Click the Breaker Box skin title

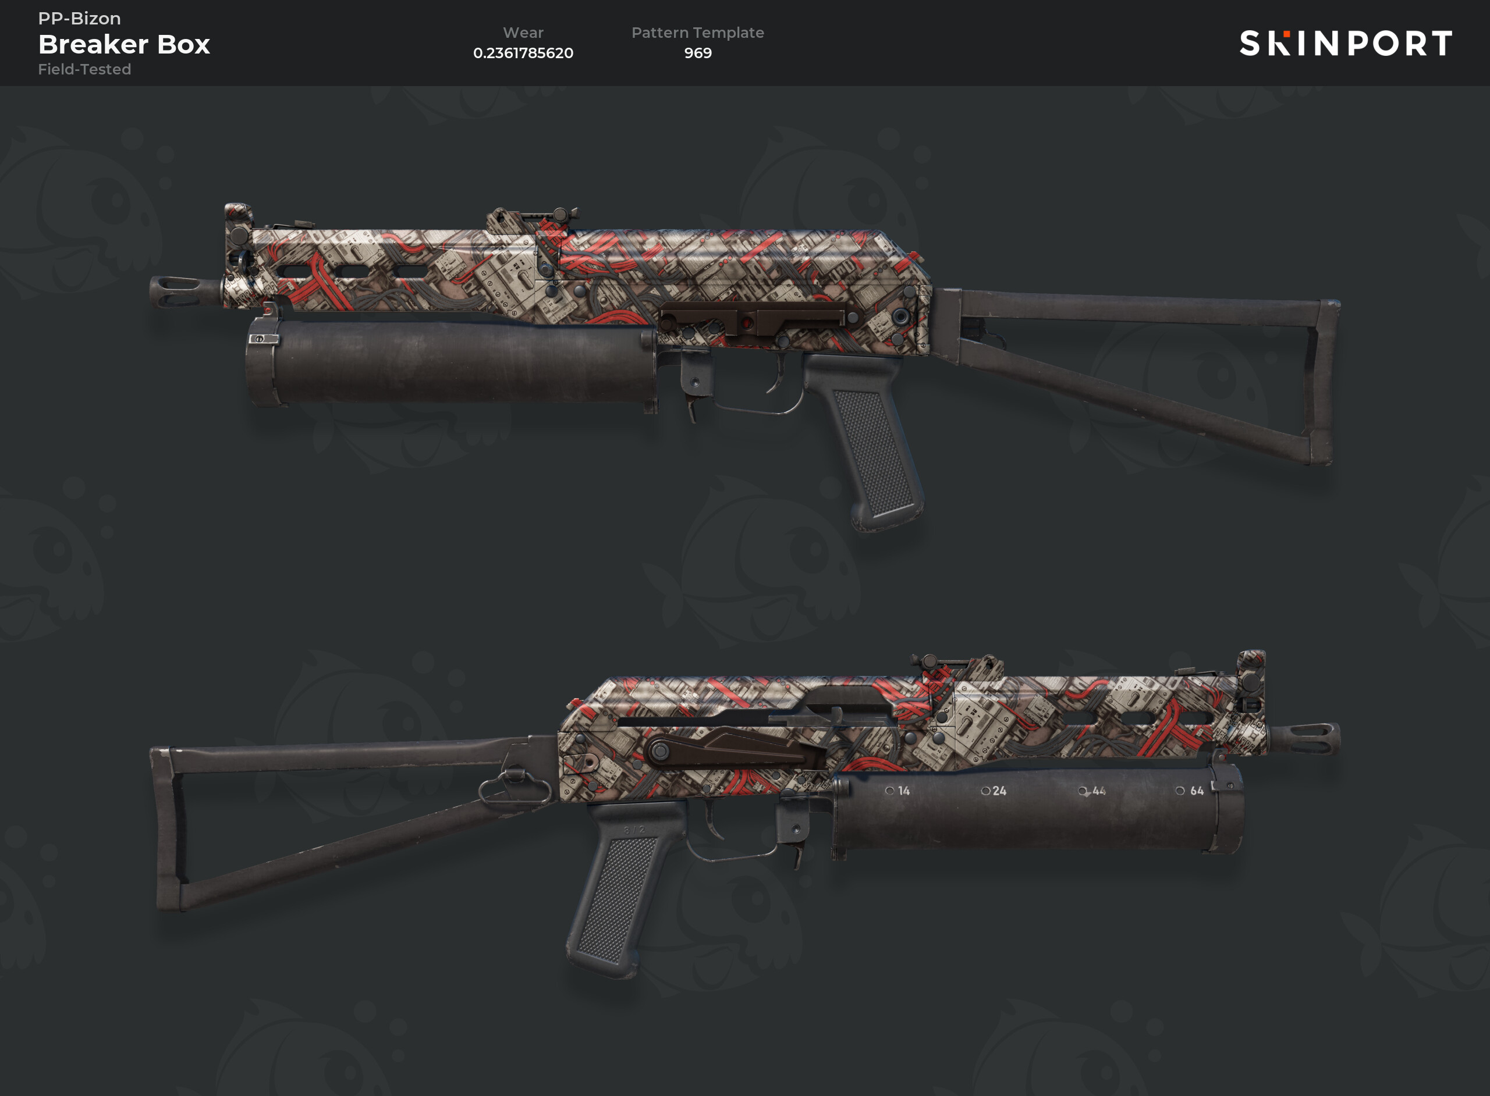[124, 44]
